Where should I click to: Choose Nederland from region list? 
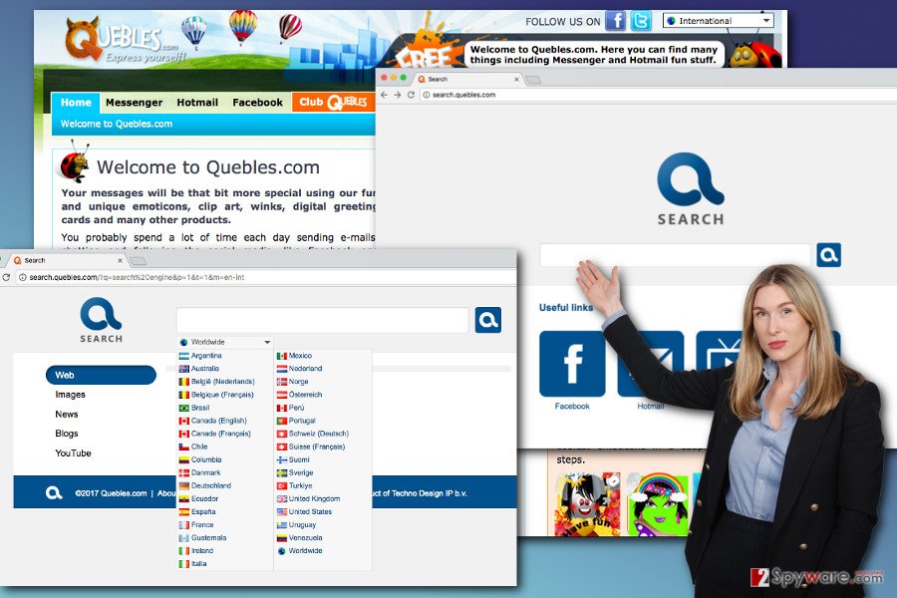click(x=300, y=369)
